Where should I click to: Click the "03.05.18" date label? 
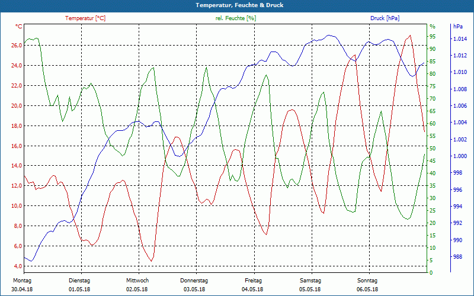point(194,289)
